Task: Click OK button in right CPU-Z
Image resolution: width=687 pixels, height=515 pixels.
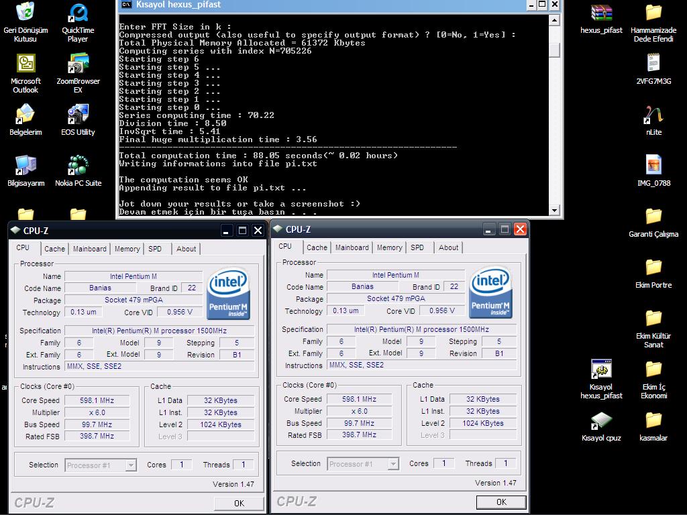Action: click(501, 502)
